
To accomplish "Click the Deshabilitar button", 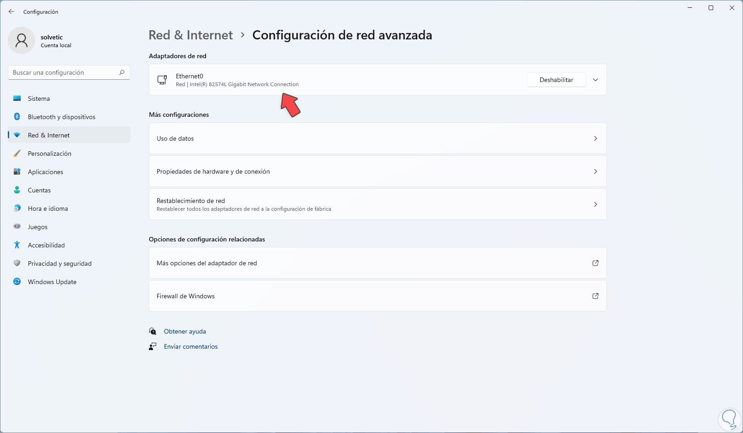I will pyautogui.click(x=557, y=80).
